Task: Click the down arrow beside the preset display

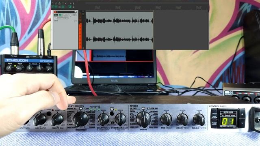Action: tap(242, 123)
